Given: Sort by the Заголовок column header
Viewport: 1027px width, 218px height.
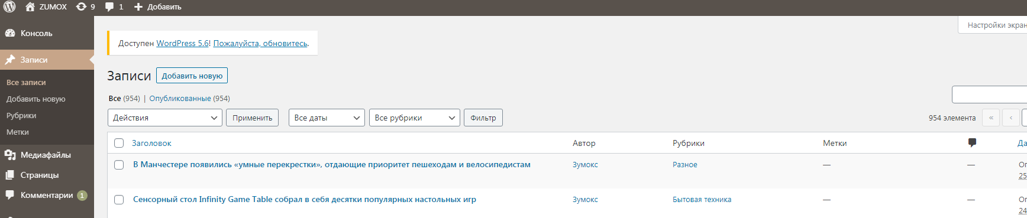Looking at the screenshot, I should (151, 143).
